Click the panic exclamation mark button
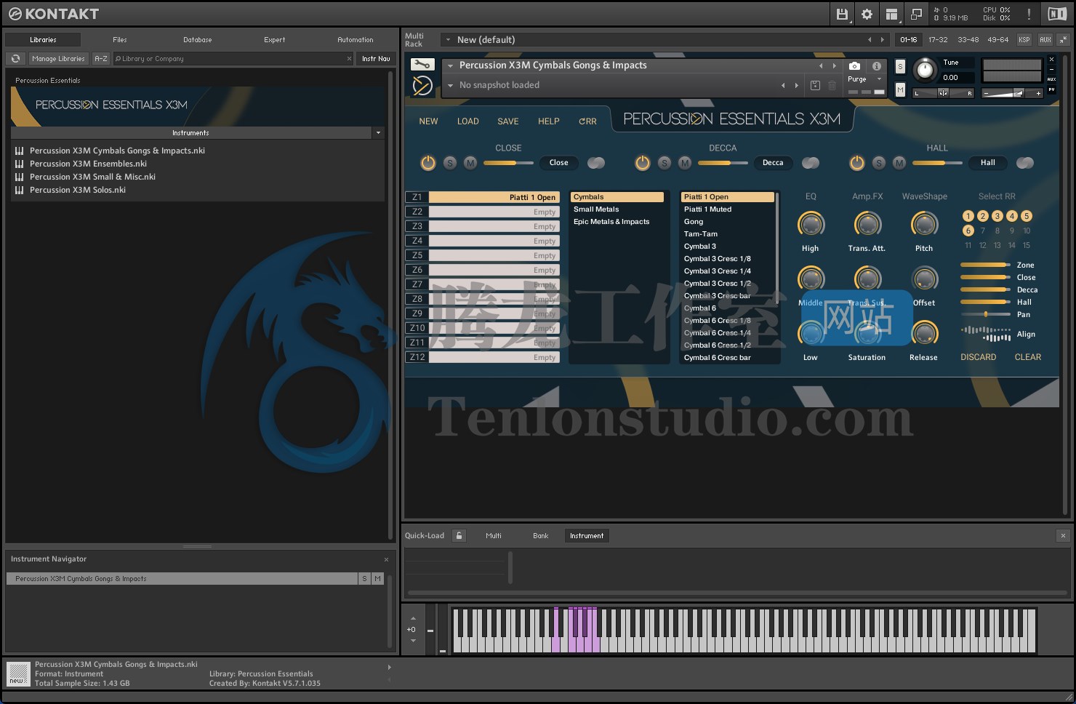 point(1029,14)
